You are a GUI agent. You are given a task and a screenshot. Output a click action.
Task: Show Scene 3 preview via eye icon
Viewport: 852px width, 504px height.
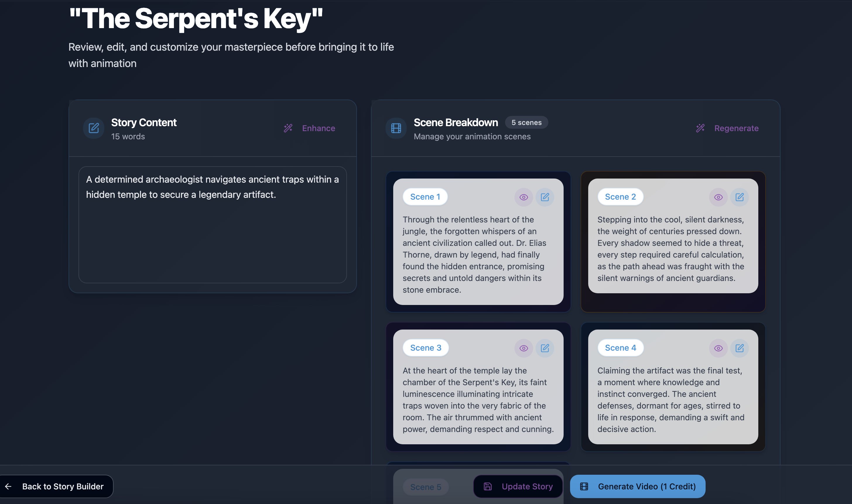(523, 348)
